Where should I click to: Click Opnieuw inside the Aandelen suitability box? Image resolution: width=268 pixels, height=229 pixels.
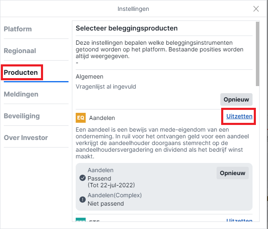[232, 173]
